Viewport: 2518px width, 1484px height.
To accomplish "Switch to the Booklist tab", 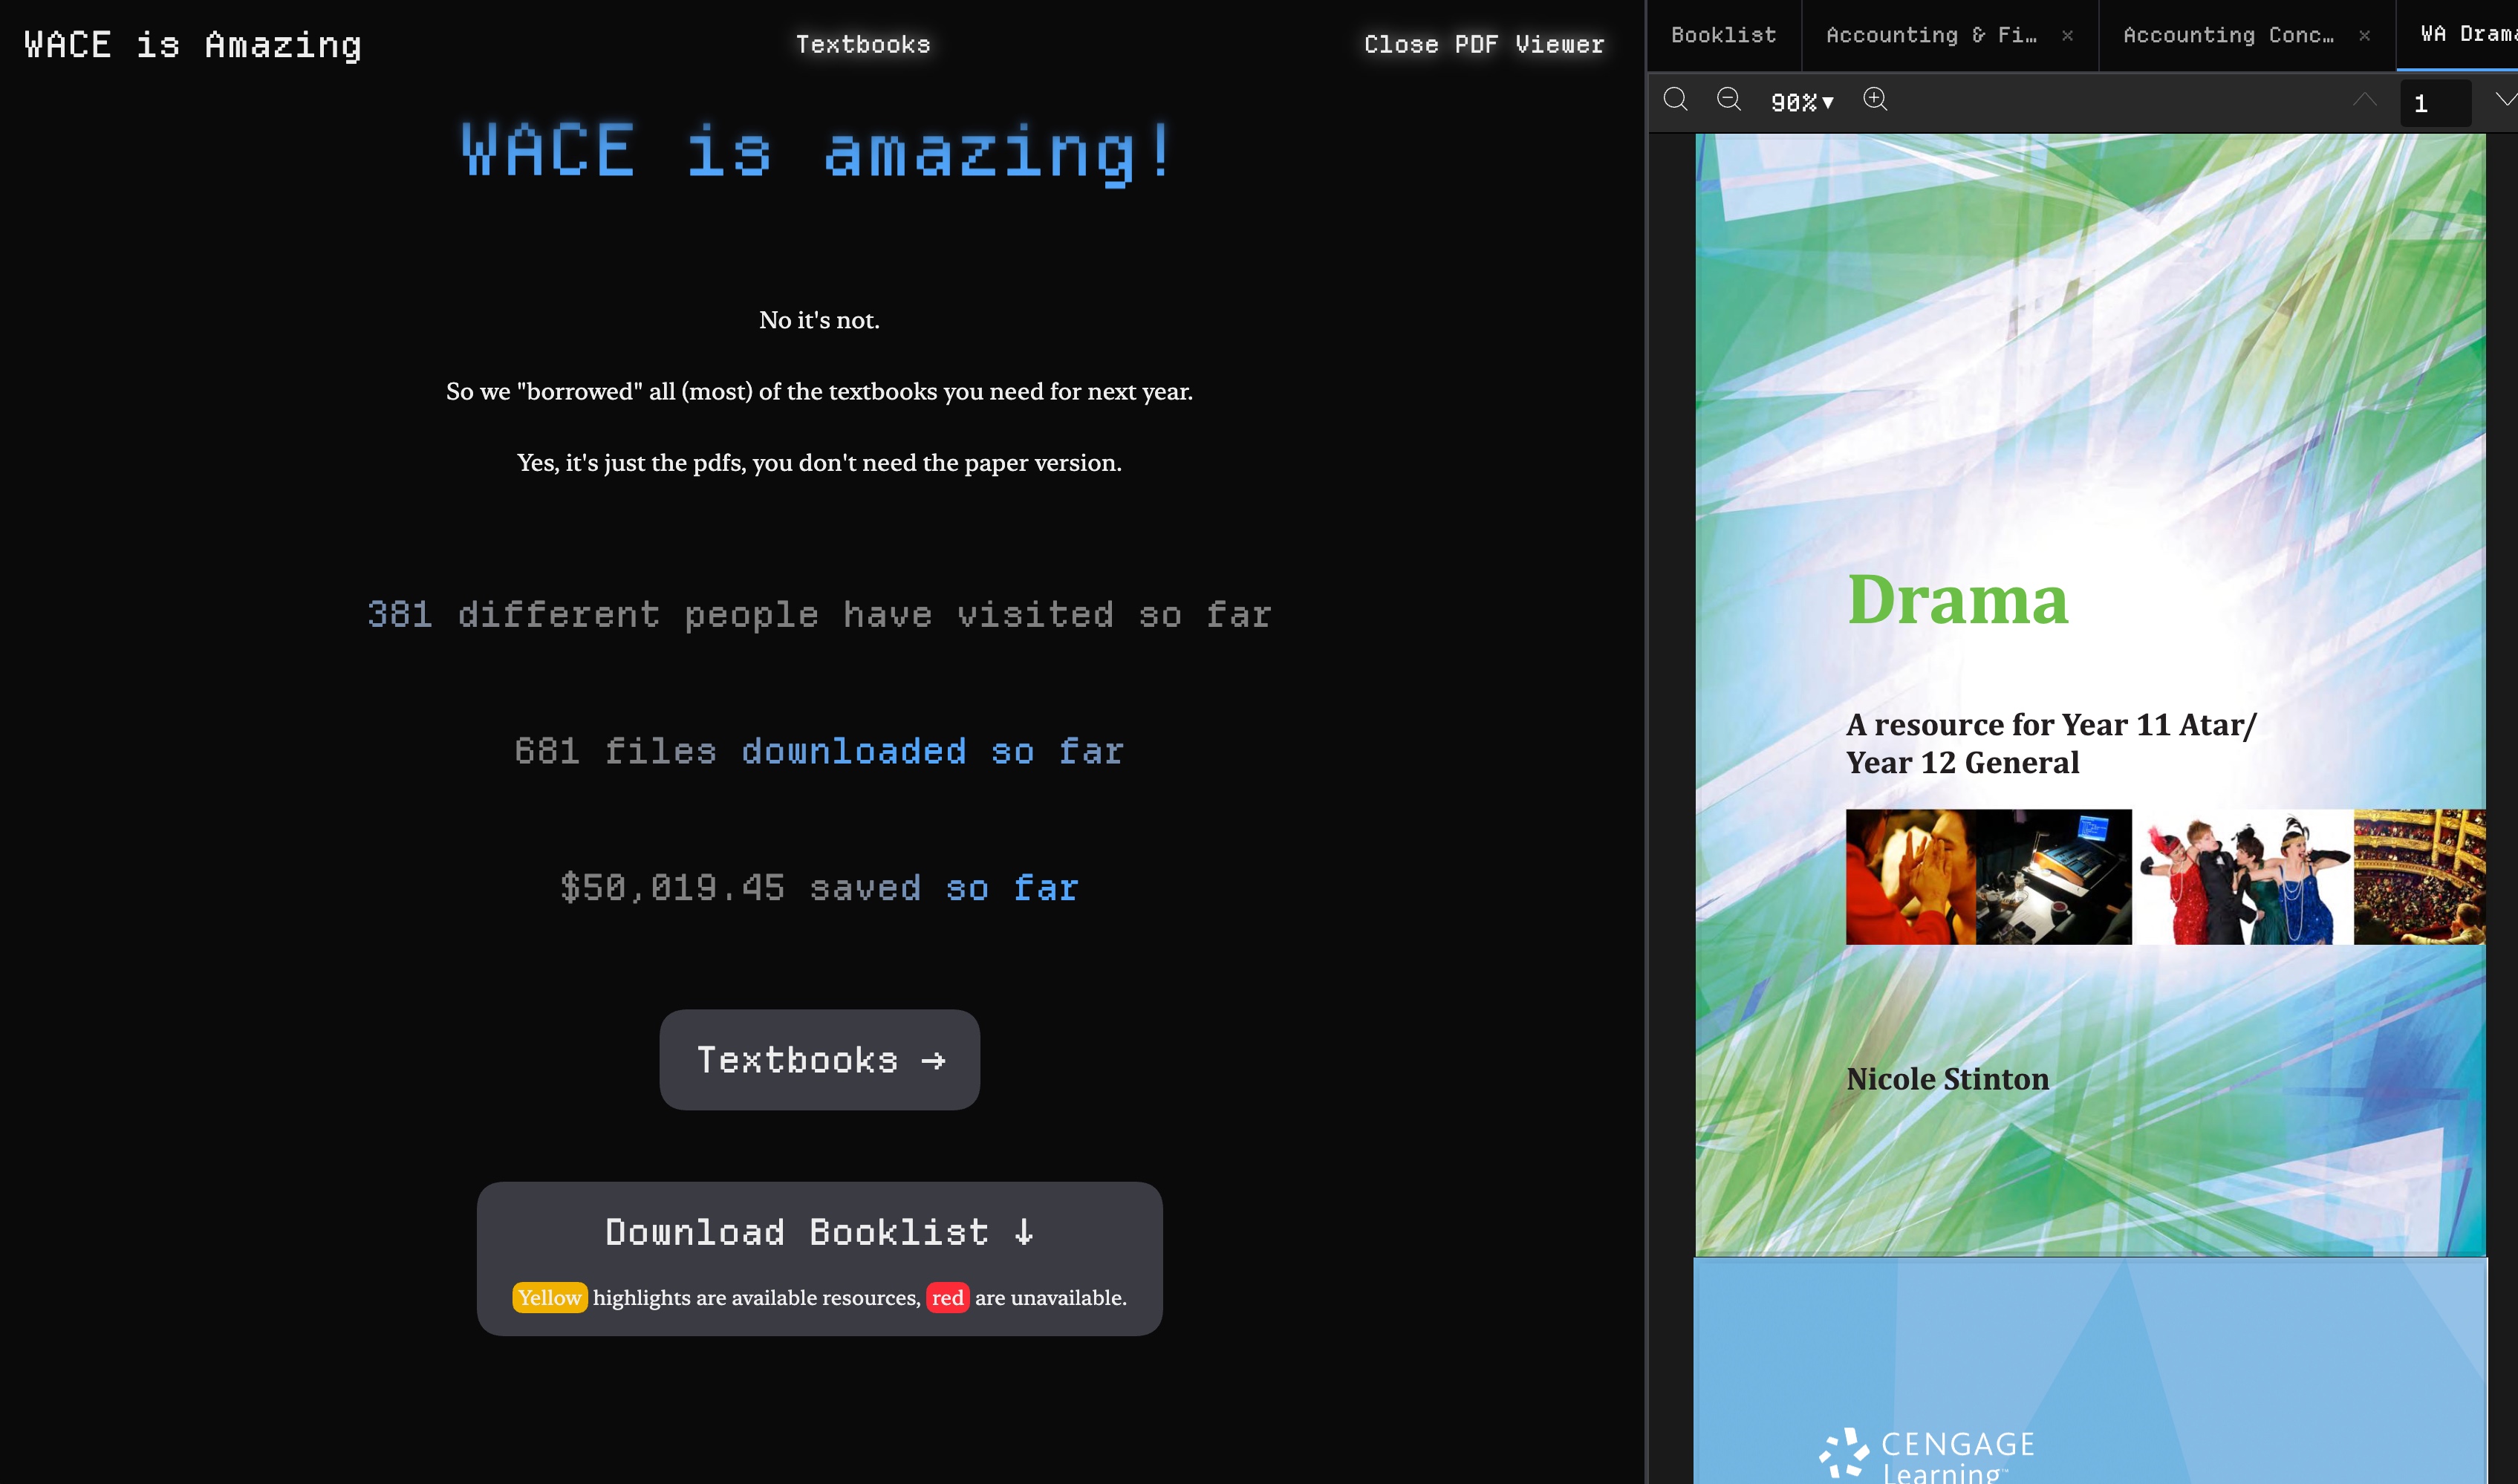I will (x=1723, y=35).
